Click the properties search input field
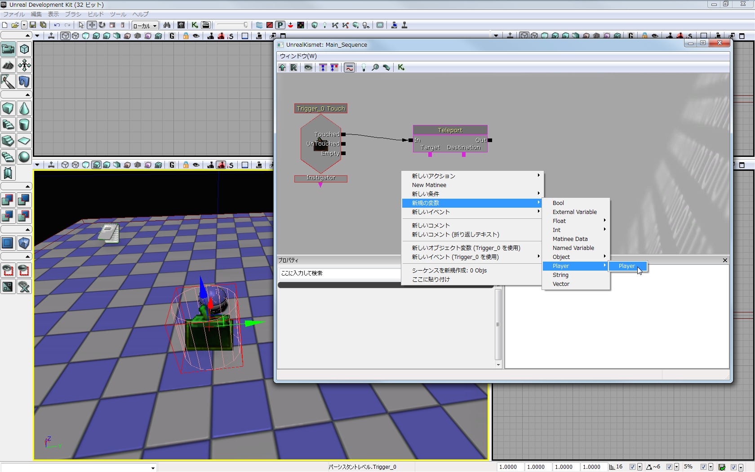The height and width of the screenshot is (472, 755). click(339, 273)
